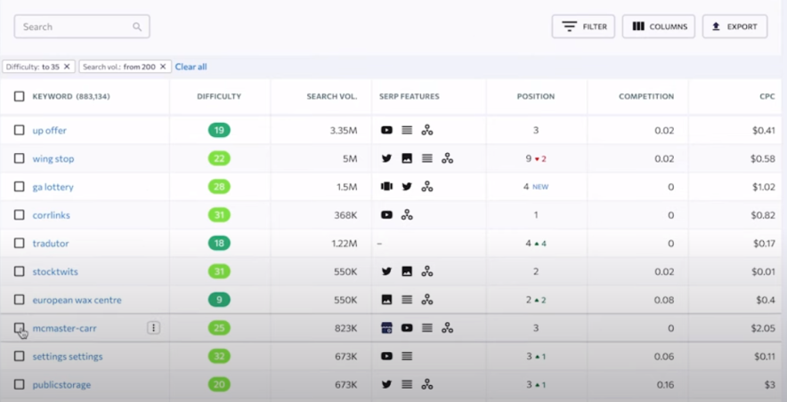787x402 pixels.
Task: Click the sitelinks icon for corrlinks
Action: [x=407, y=215]
